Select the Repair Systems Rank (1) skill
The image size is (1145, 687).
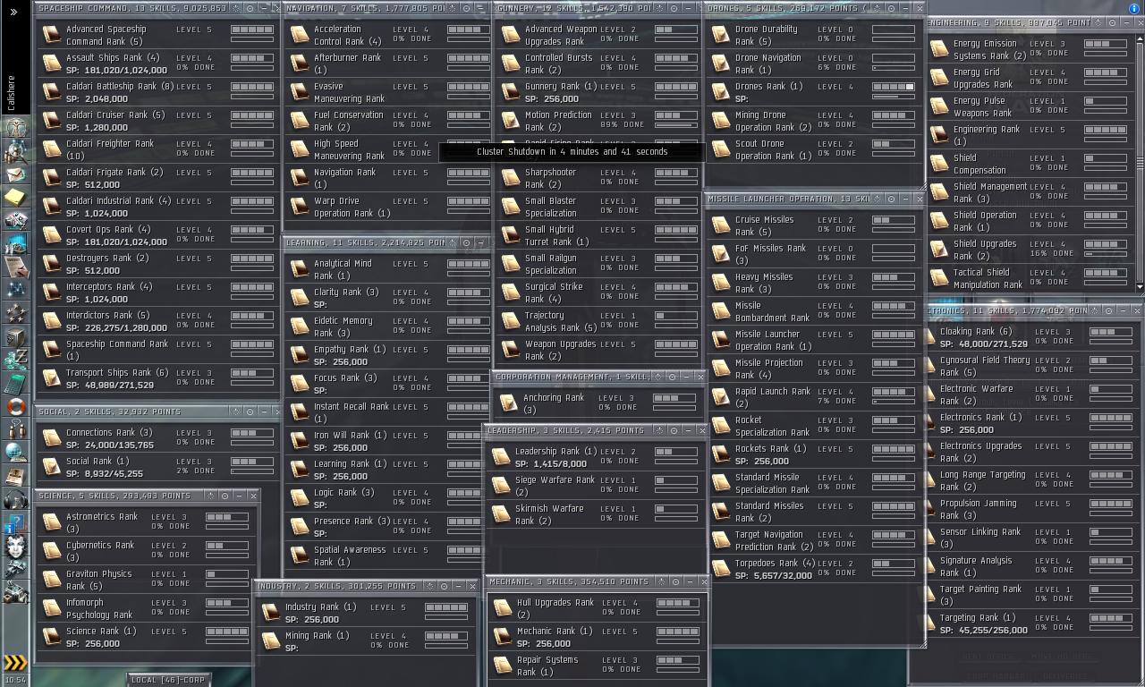point(598,666)
